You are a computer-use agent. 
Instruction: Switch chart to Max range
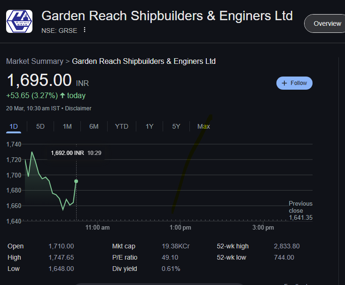tap(204, 127)
